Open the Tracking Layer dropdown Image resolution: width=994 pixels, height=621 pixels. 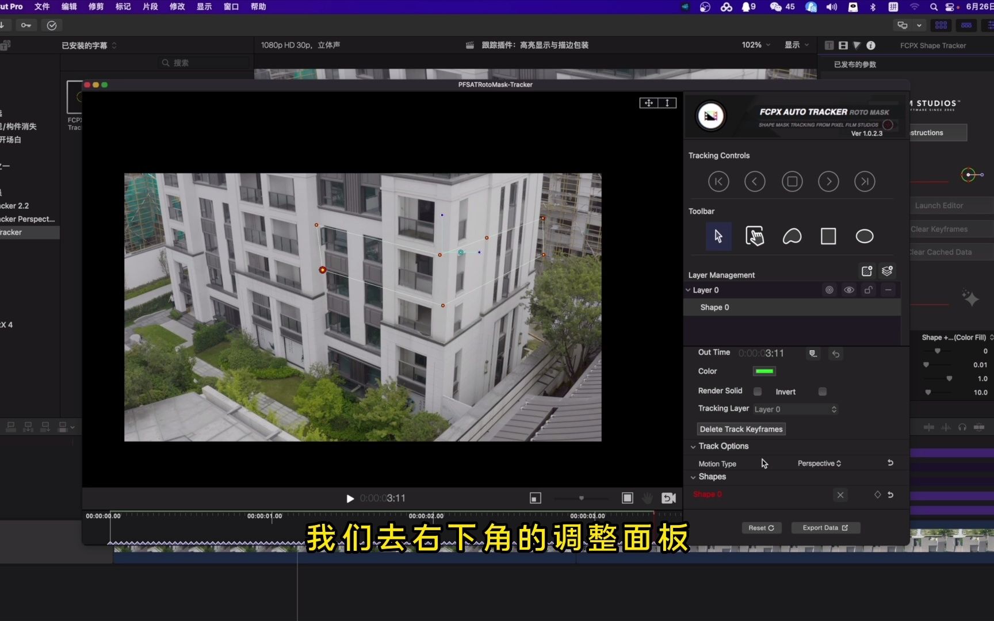pos(796,409)
